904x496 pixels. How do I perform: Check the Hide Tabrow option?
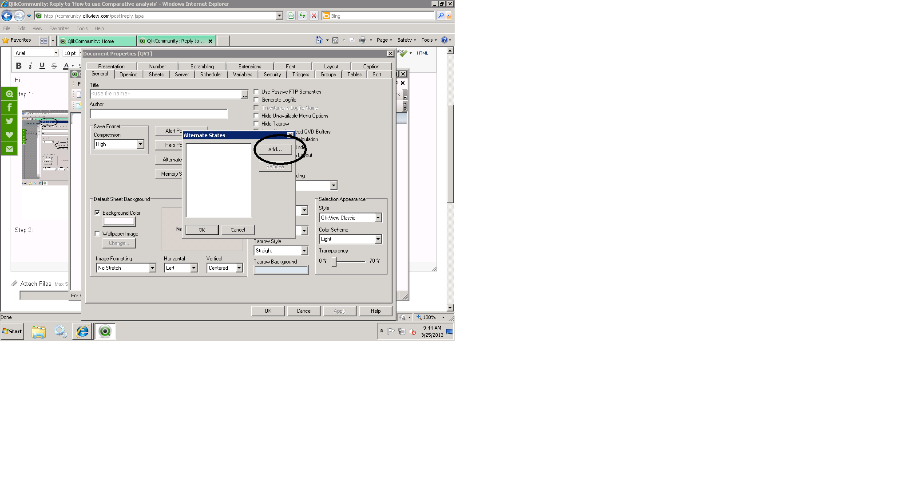(257, 124)
